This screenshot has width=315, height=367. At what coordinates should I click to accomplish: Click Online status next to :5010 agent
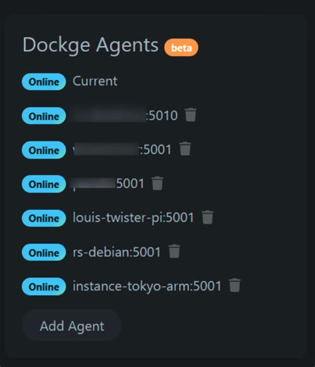(x=44, y=116)
